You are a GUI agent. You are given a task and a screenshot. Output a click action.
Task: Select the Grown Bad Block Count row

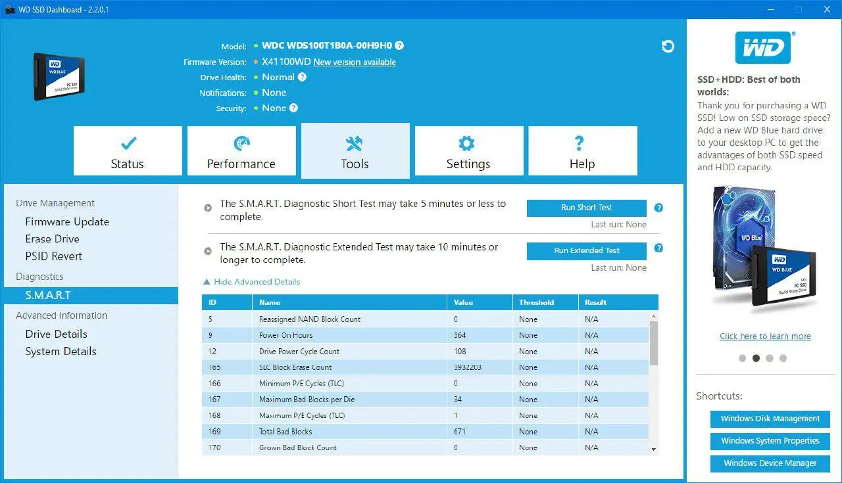pyautogui.click(x=426, y=448)
